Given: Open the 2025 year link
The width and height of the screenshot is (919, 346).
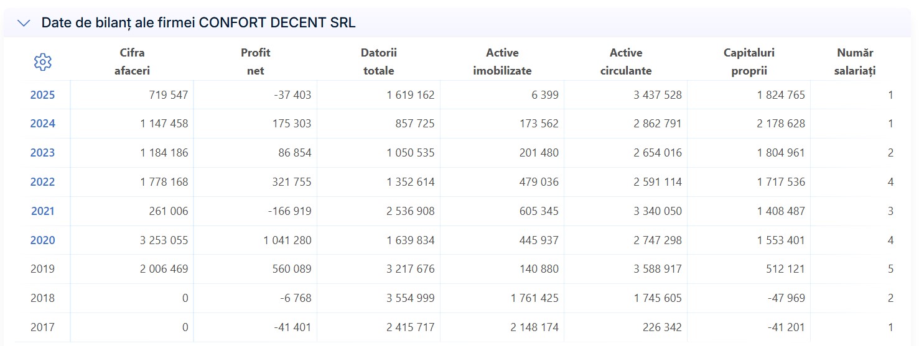Looking at the screenshot, I should tap(42, 95).
